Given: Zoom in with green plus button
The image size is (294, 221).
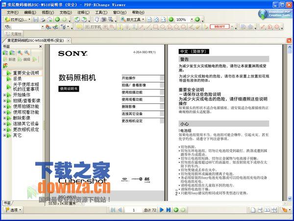Looking at the screenshot, I should click(197, 20).
